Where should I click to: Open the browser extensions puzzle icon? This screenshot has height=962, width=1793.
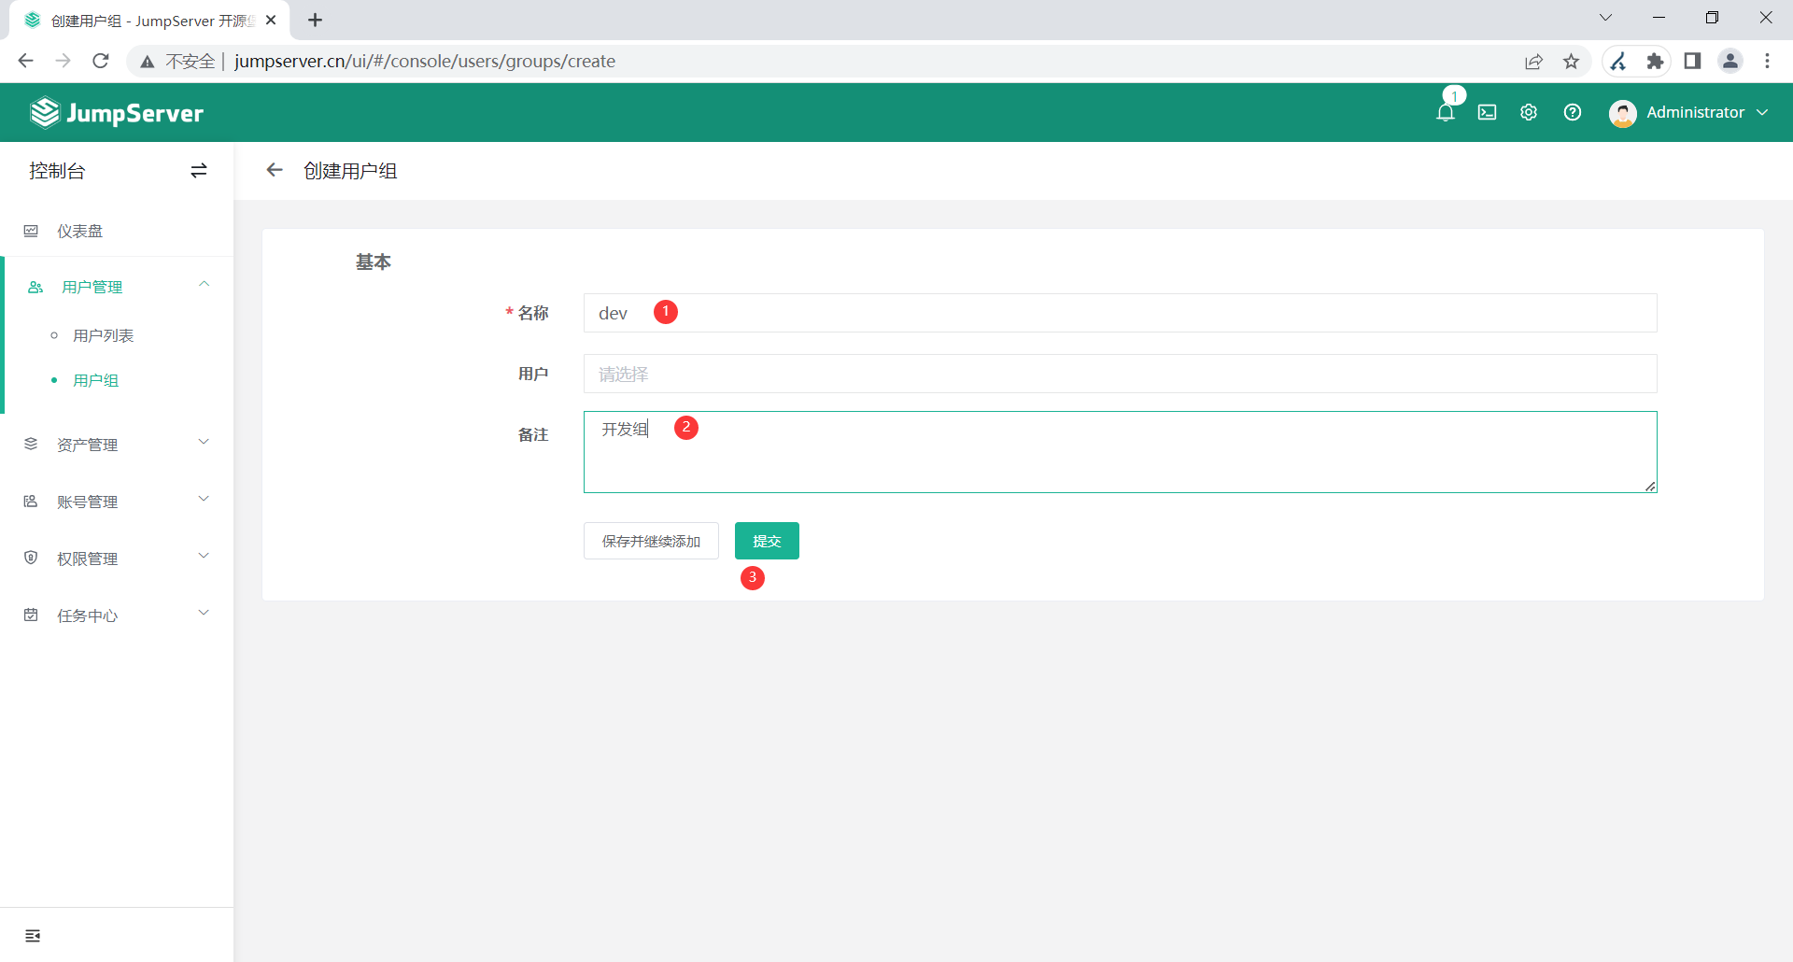coord(1656,62)
